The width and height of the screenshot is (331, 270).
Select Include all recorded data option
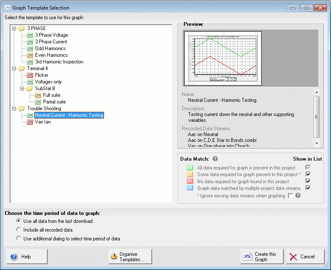(x=18, y=230)
